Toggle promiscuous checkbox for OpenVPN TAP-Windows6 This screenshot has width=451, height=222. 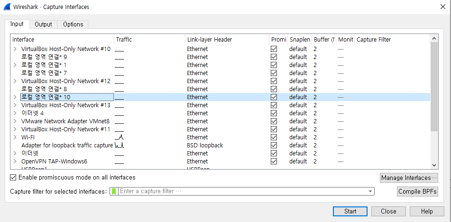point(274,161)
